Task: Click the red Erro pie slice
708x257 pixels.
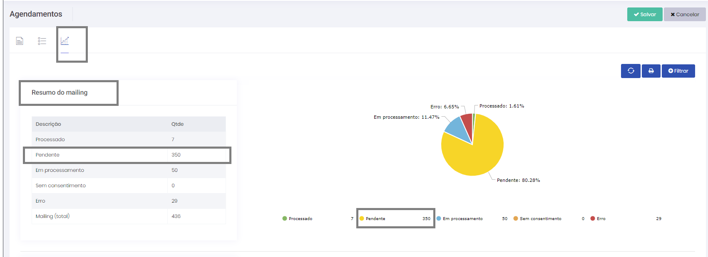Action: (467, 122)
